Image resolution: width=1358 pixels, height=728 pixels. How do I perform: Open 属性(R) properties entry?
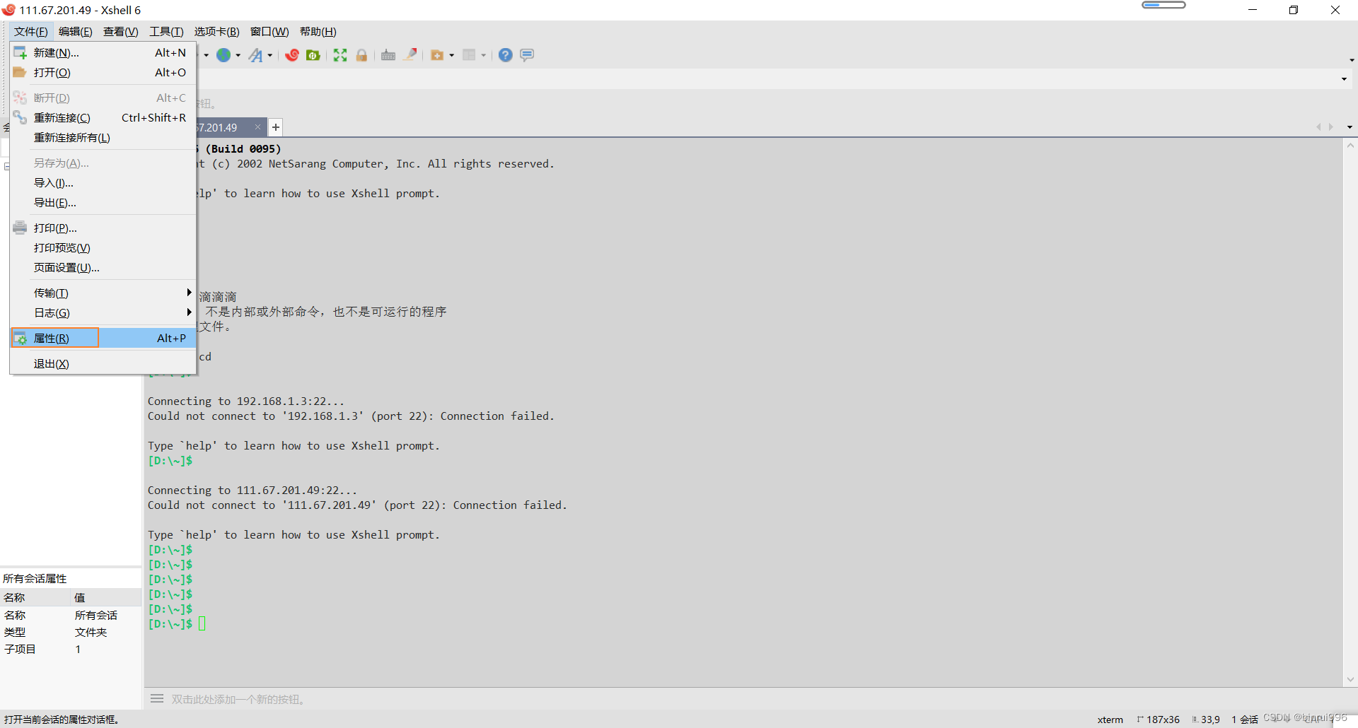pos(103,338)
